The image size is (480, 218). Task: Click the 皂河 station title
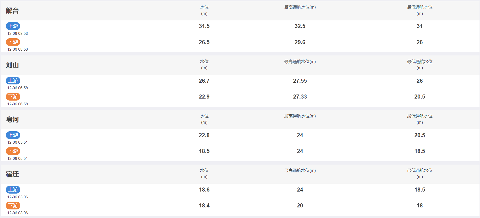pyautogui.click(x=12, y=119)
